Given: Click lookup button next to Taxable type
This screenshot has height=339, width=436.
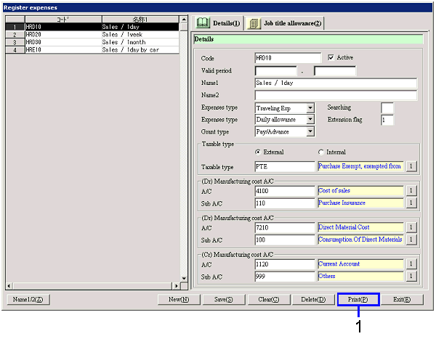Looking at the screenshot, I should [x=411, y=166].
